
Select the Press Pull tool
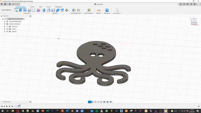(x=44, y=10)
